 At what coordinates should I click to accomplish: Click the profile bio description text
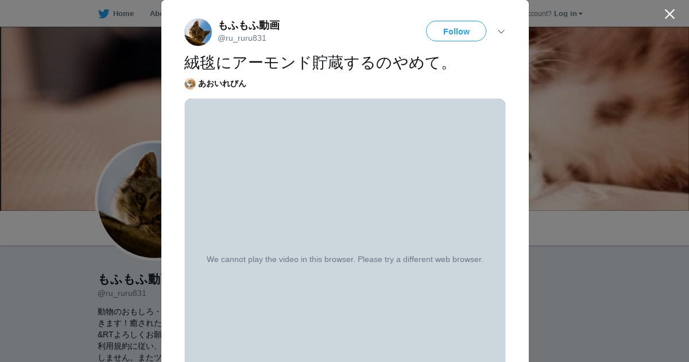pos(130,333)
